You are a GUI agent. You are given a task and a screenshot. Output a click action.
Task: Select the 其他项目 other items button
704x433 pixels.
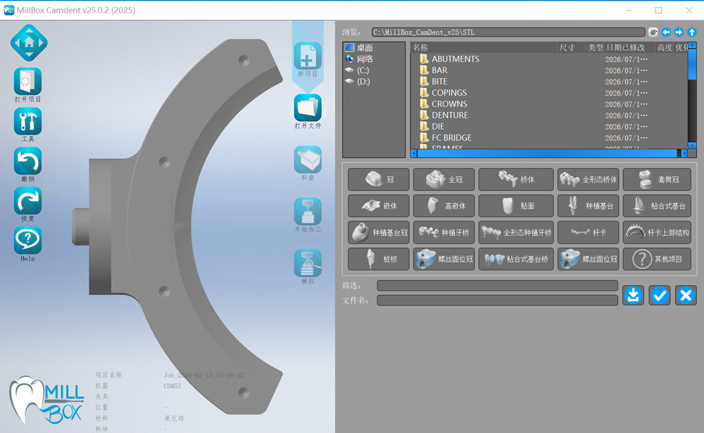(x=657, y=258)
